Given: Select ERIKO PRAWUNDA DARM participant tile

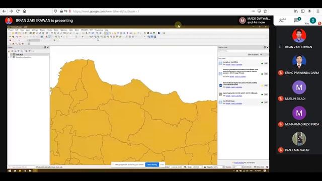Looking at the screenshot, I should pos(299,64).
